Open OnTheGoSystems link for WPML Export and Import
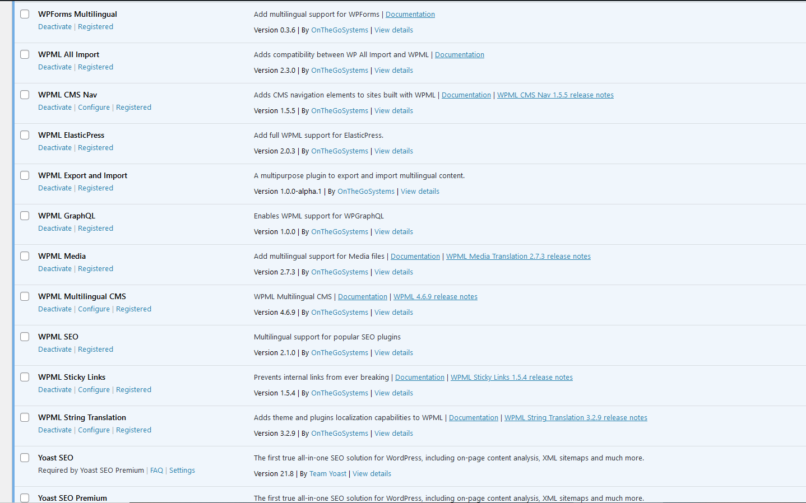The width and height of the screenshot is (806, 503). point(366,192)
